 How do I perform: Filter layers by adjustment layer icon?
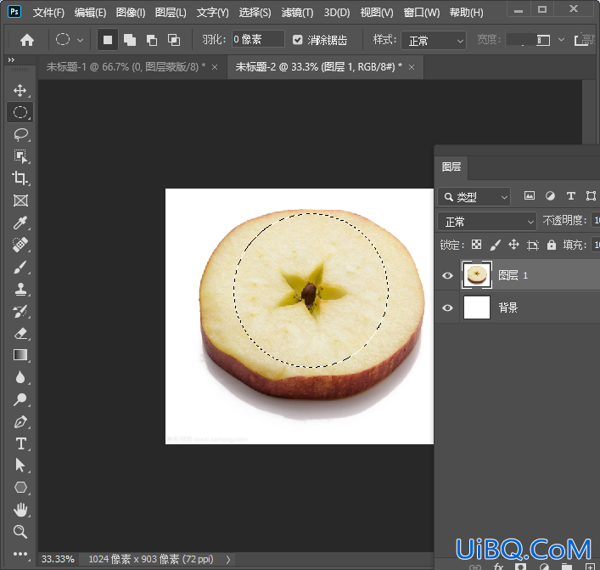pos(550,196)
